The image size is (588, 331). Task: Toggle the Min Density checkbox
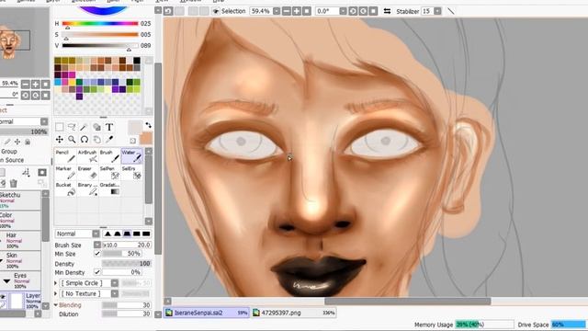[x=97, y=272]
